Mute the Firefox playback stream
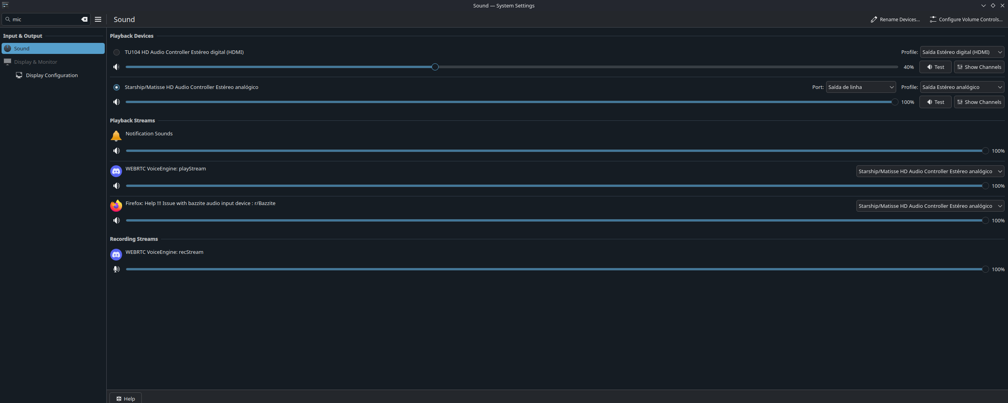Screen dimensions: 1008x403 (x=116, y=220)
